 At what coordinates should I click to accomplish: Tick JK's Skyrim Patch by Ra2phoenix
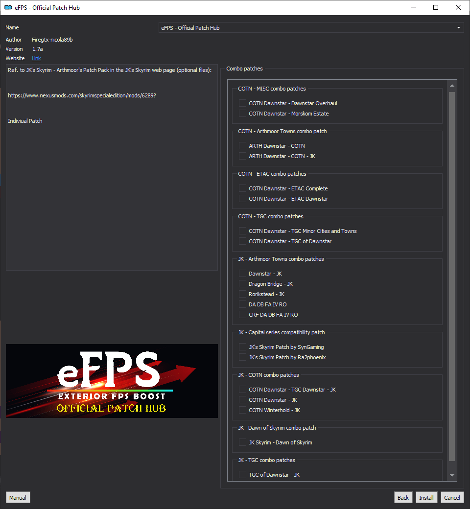point(242,357)
